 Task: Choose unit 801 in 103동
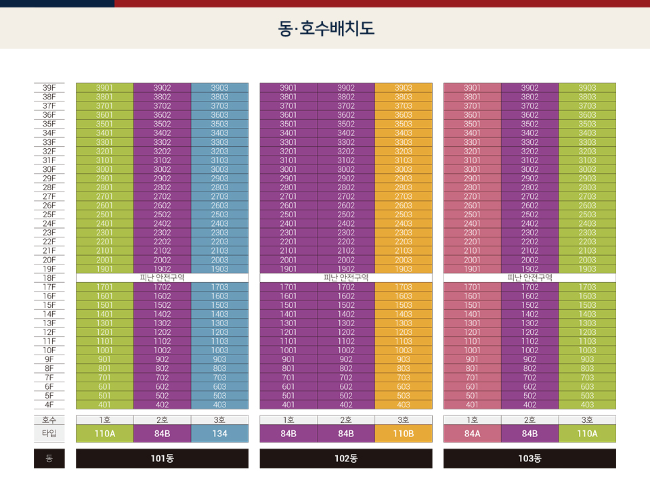coord(472,368)
